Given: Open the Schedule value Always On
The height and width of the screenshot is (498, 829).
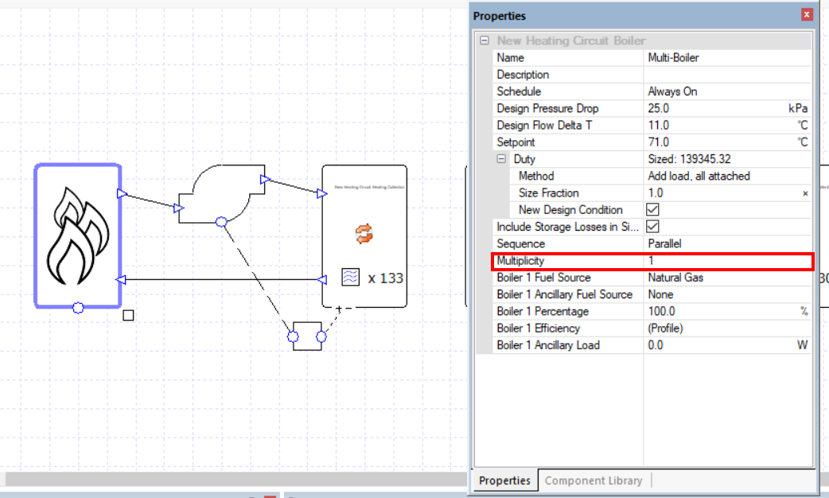Looking at the screenshot, I should (727, 91).
